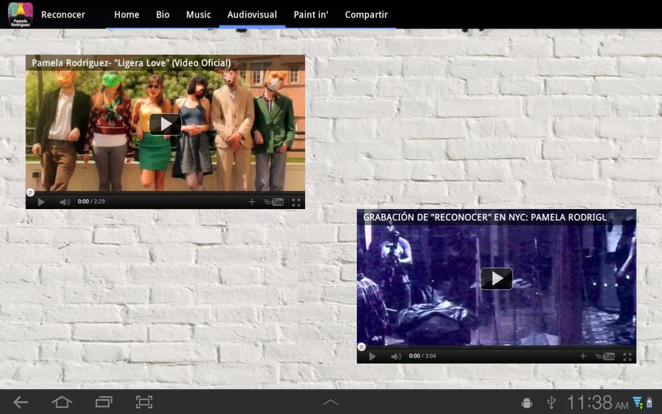Expand "Ligera Love" video to fullscreen
Image resolution: width=662 pixels, height=414 pixels.
point(296,202)
